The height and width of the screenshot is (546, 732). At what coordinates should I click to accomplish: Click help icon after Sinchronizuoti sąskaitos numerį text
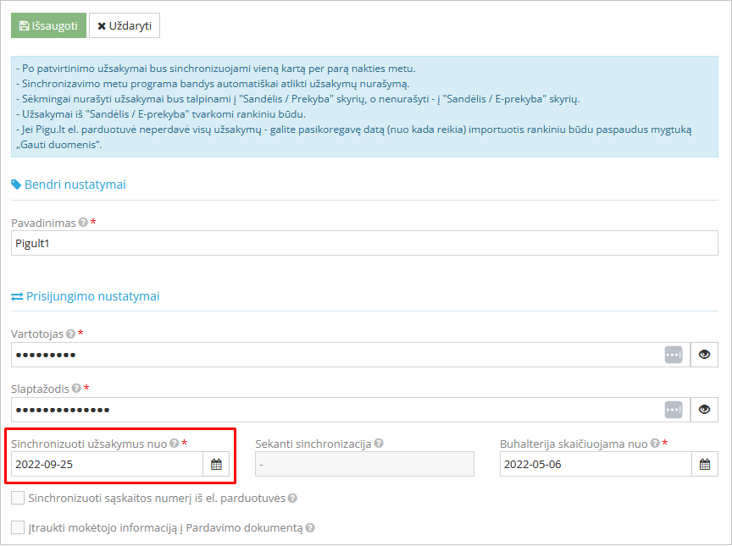(x=292, y=499)
